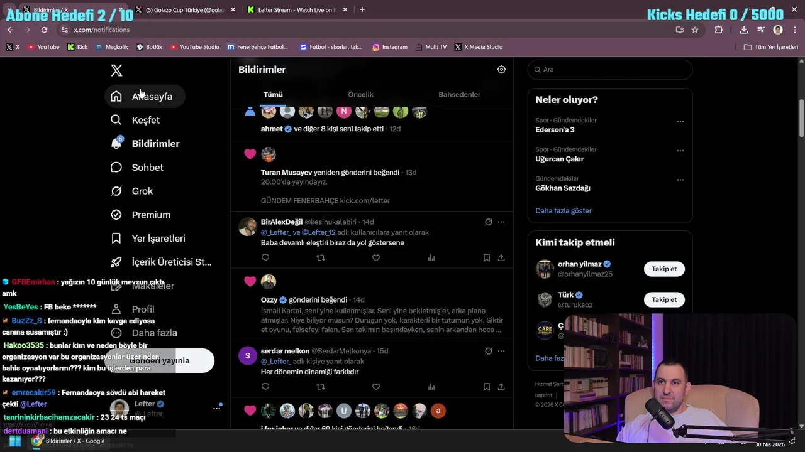
Task: Open Grok from the sidebar
Action: 132,191
